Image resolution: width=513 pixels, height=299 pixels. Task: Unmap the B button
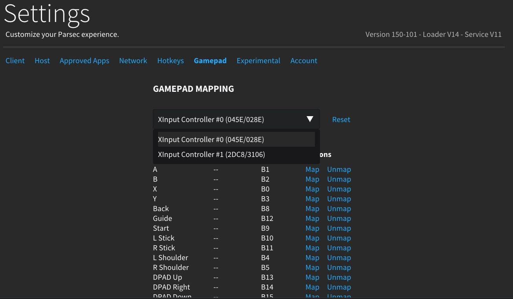(x=339, y=179)
